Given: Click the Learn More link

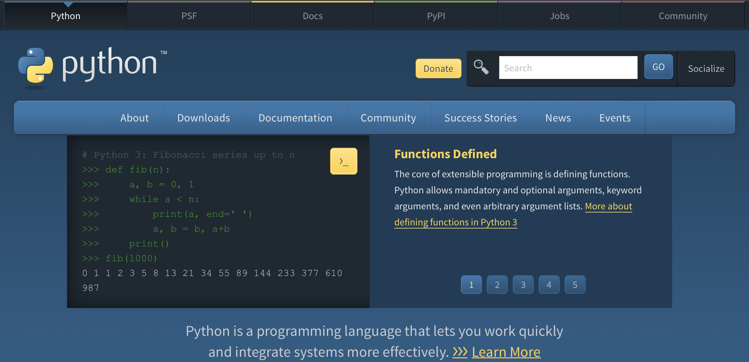Looking at the screenshot, I should point(506,352).
